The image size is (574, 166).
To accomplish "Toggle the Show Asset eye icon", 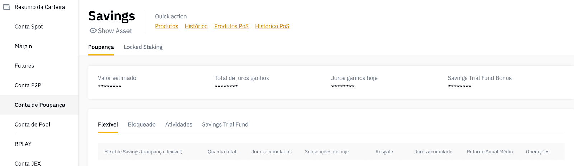I will pyautogui.click(x=93, y=30).
